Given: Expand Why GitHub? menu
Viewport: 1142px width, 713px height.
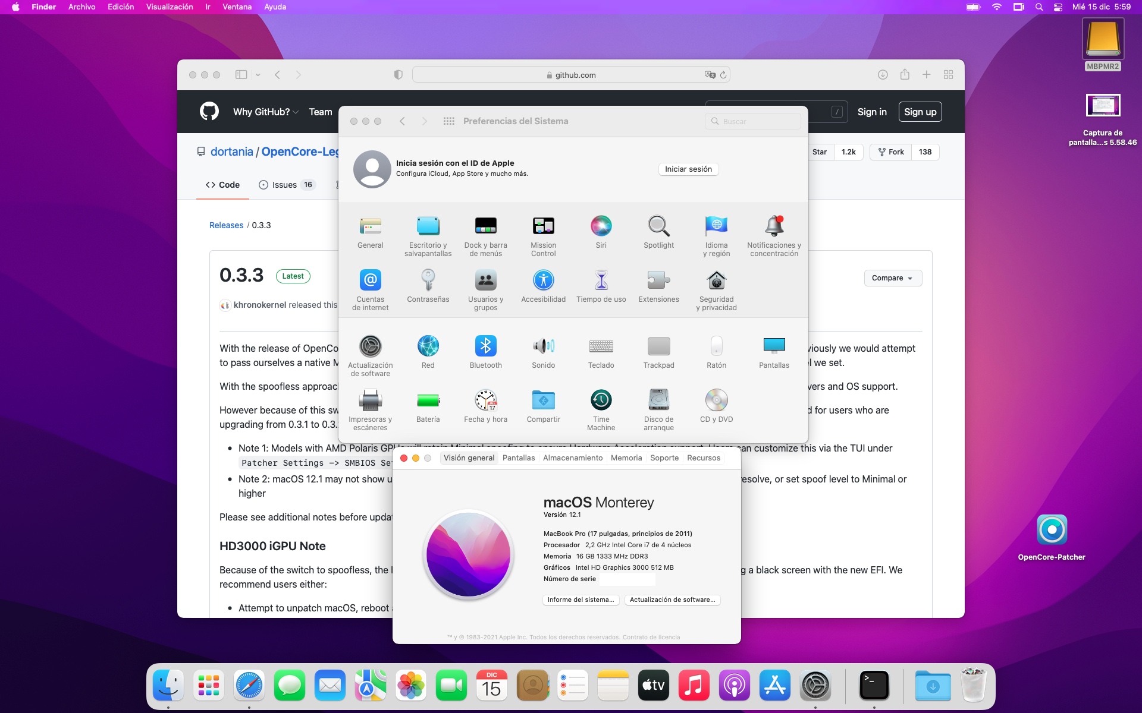Looking at the screenshot, I should [265, 112].
